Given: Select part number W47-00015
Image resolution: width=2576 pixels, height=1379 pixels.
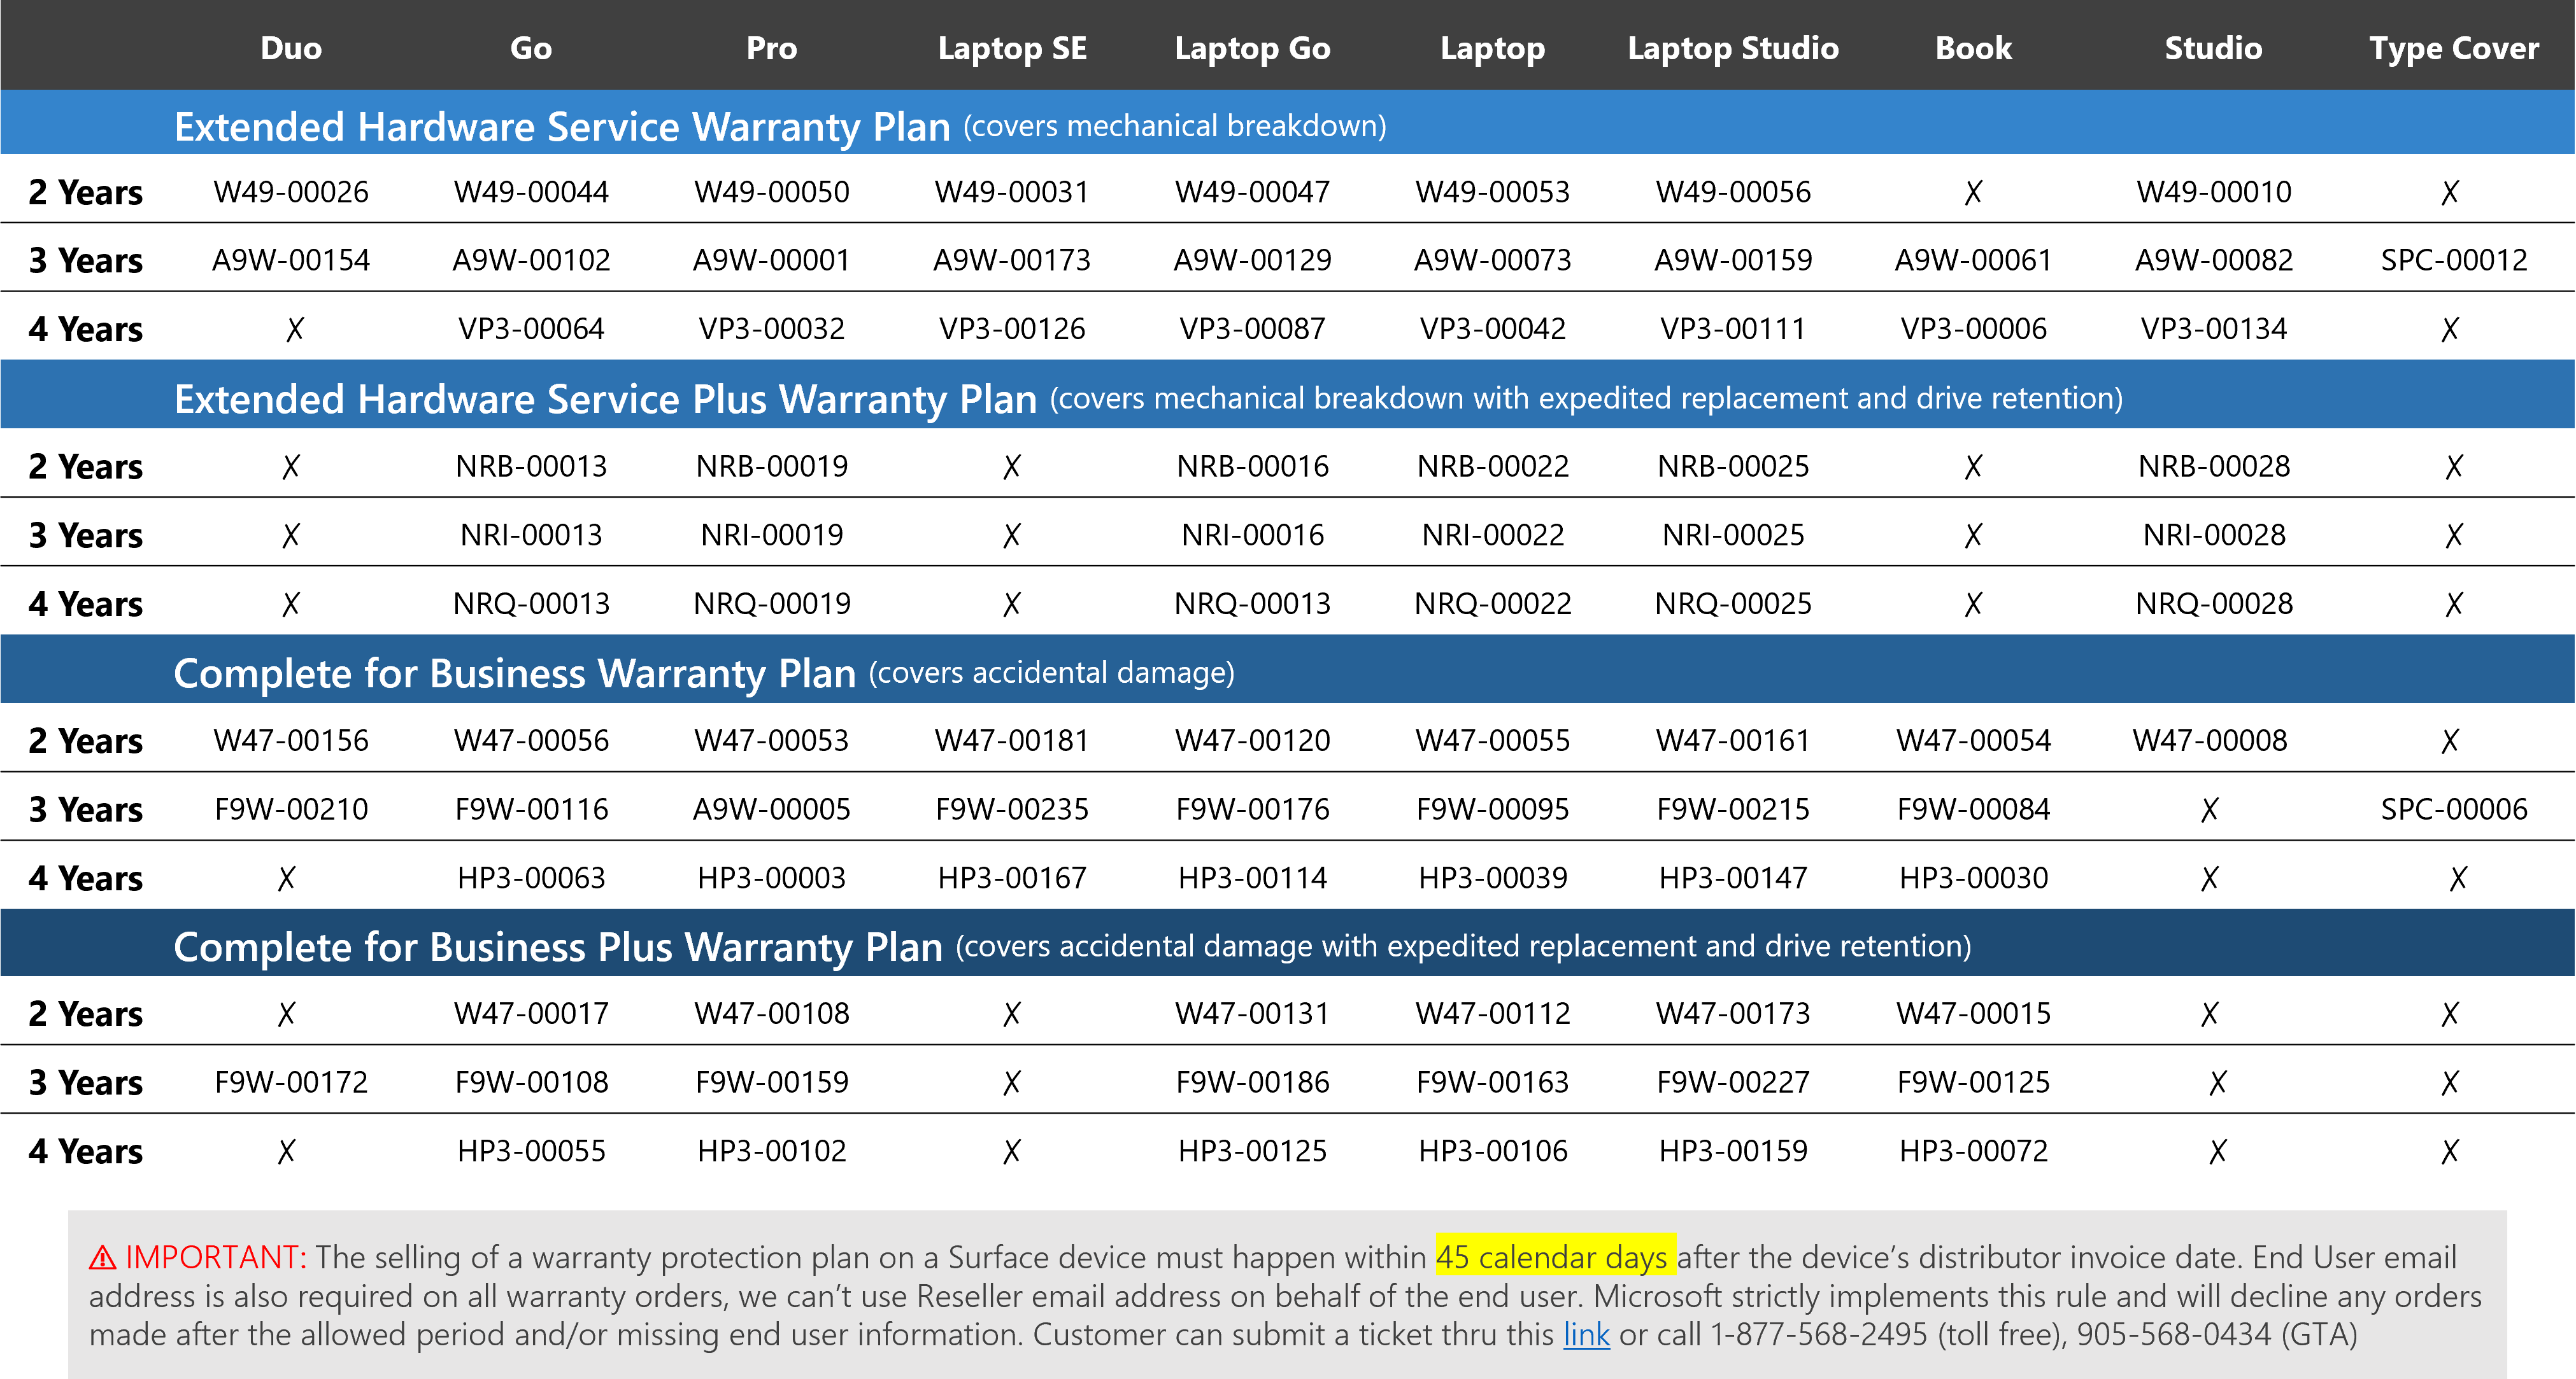Looking at the screenshot, I should 1973,1013.
